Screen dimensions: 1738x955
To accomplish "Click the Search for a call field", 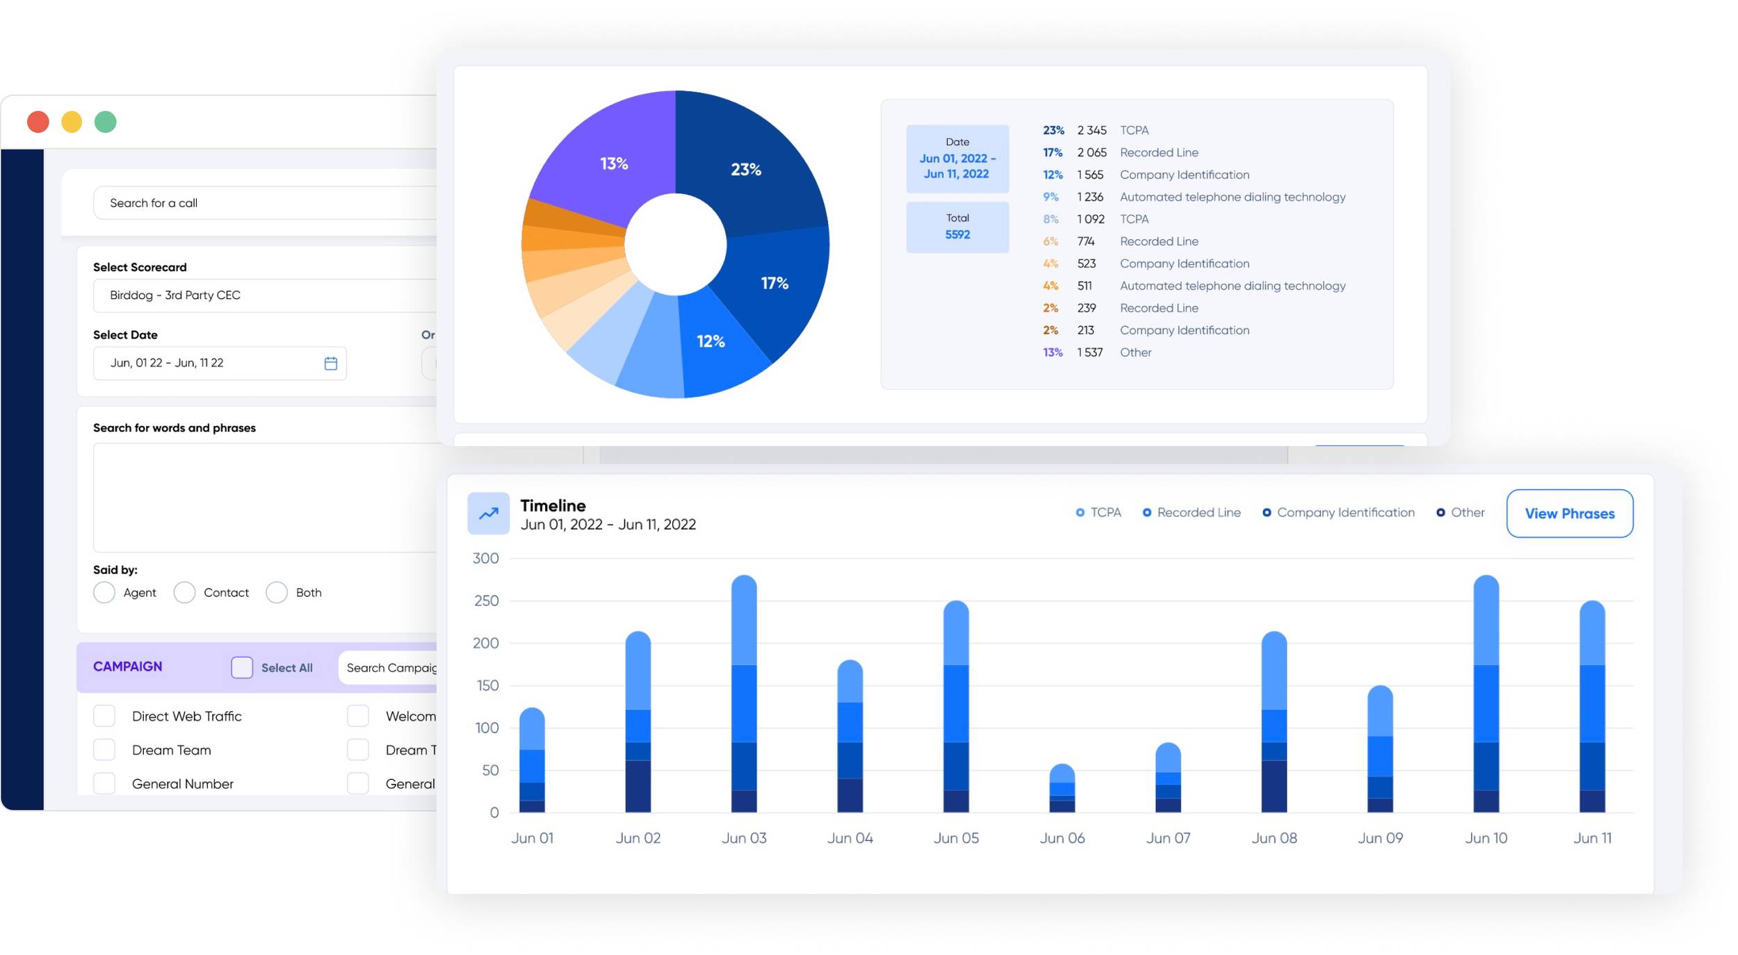I will pyautogui.click(x=264, y=203).
